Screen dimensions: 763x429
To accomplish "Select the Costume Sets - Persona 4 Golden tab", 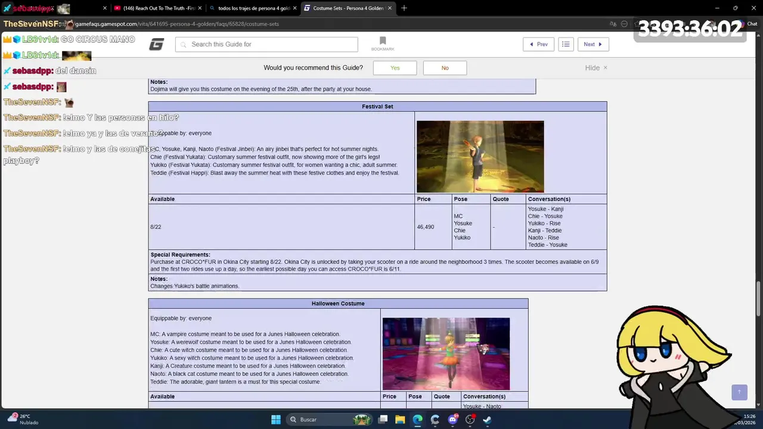I will (347, 8).
